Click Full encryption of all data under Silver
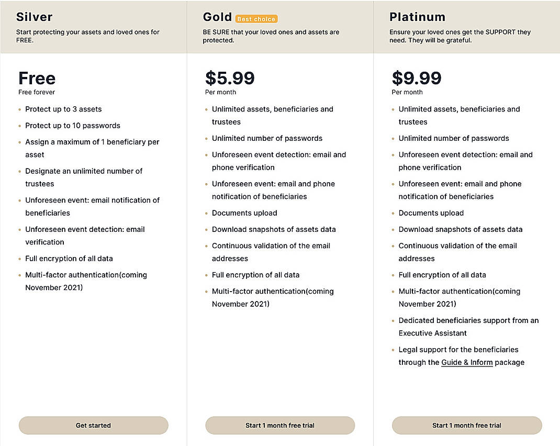This screenshot has width=560, height=446. [x=69, y=258]
